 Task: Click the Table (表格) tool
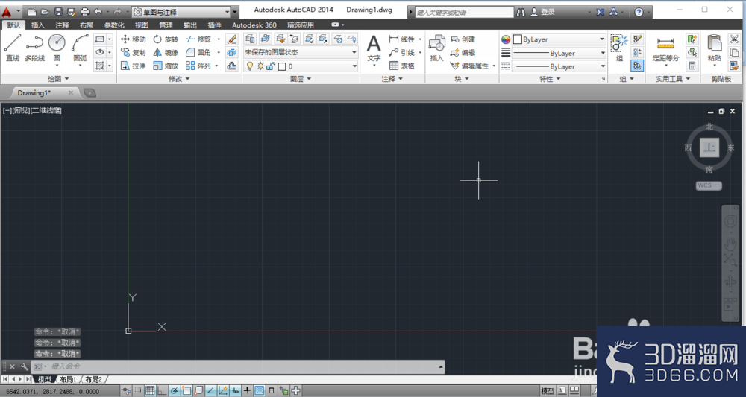pos(402,66)
